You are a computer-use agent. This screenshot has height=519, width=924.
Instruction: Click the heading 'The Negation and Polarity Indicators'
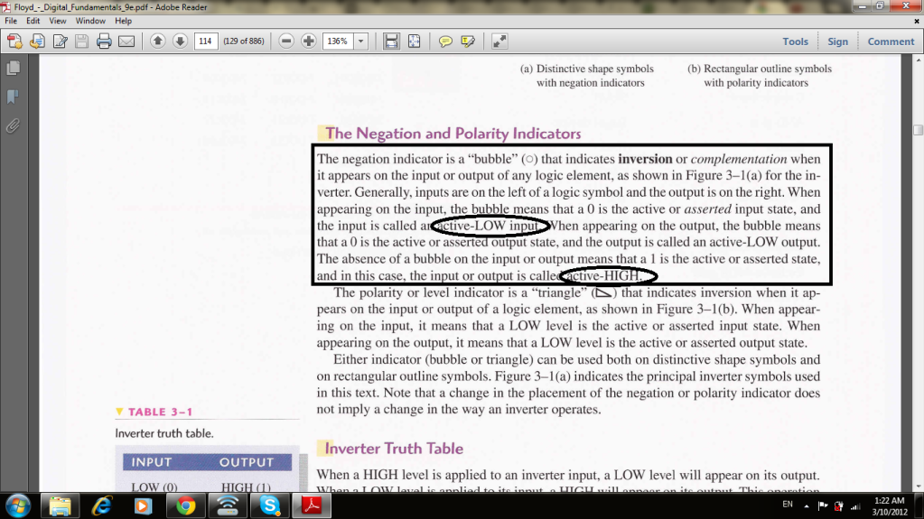(453, 134)
